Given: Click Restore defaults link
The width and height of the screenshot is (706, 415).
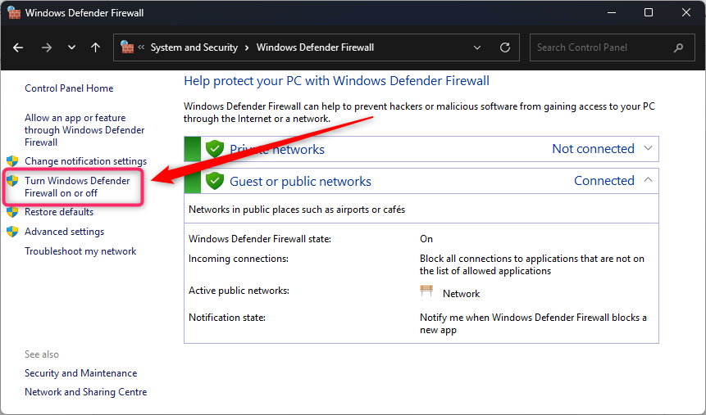Looking at the screenshot, I should pyautogui.click(x=59, y=212).
